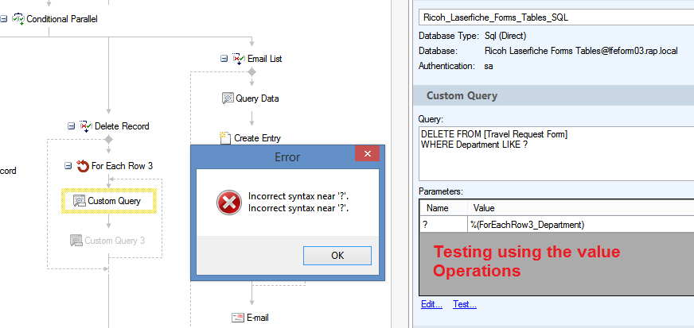Open the Edit... link under Parameters
The height and width of the screenshot is (328, 694).
[x=431, y=304]
